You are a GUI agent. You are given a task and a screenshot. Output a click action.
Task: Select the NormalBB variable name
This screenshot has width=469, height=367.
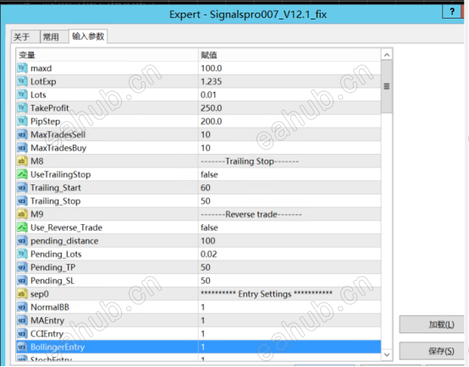click(50, 307)
